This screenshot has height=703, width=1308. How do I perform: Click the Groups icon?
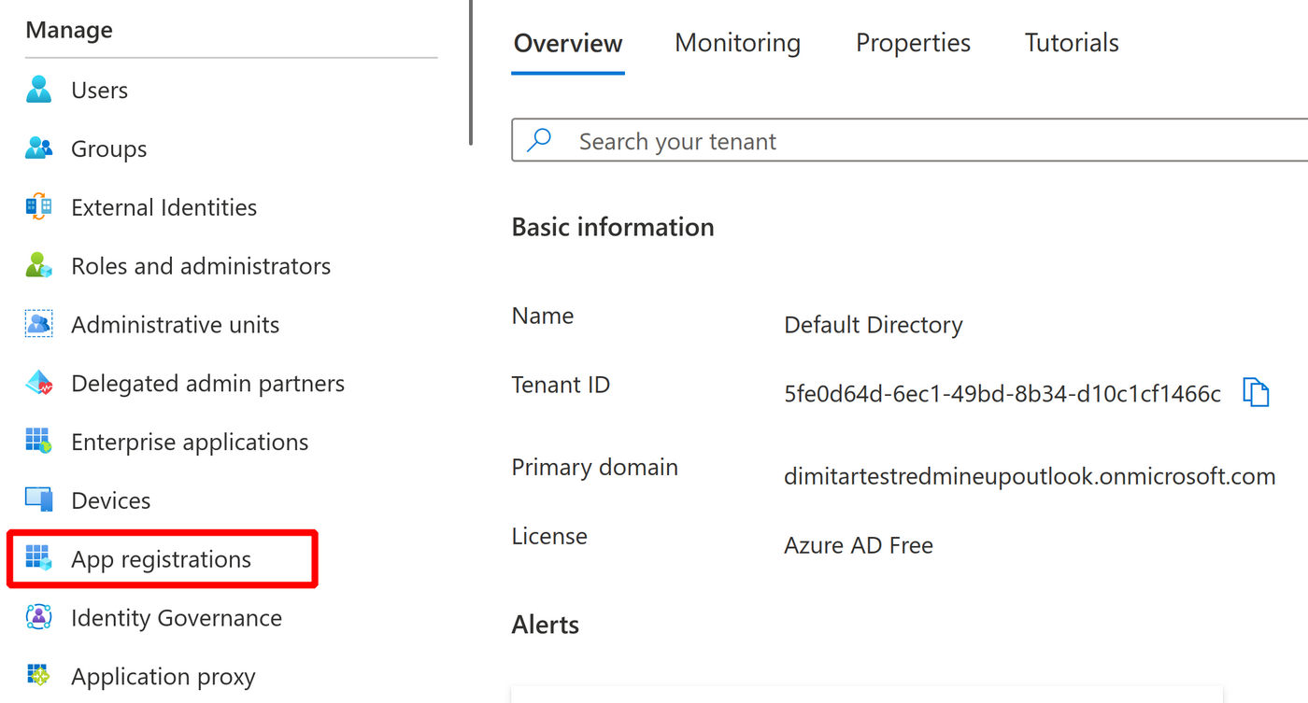39,148
